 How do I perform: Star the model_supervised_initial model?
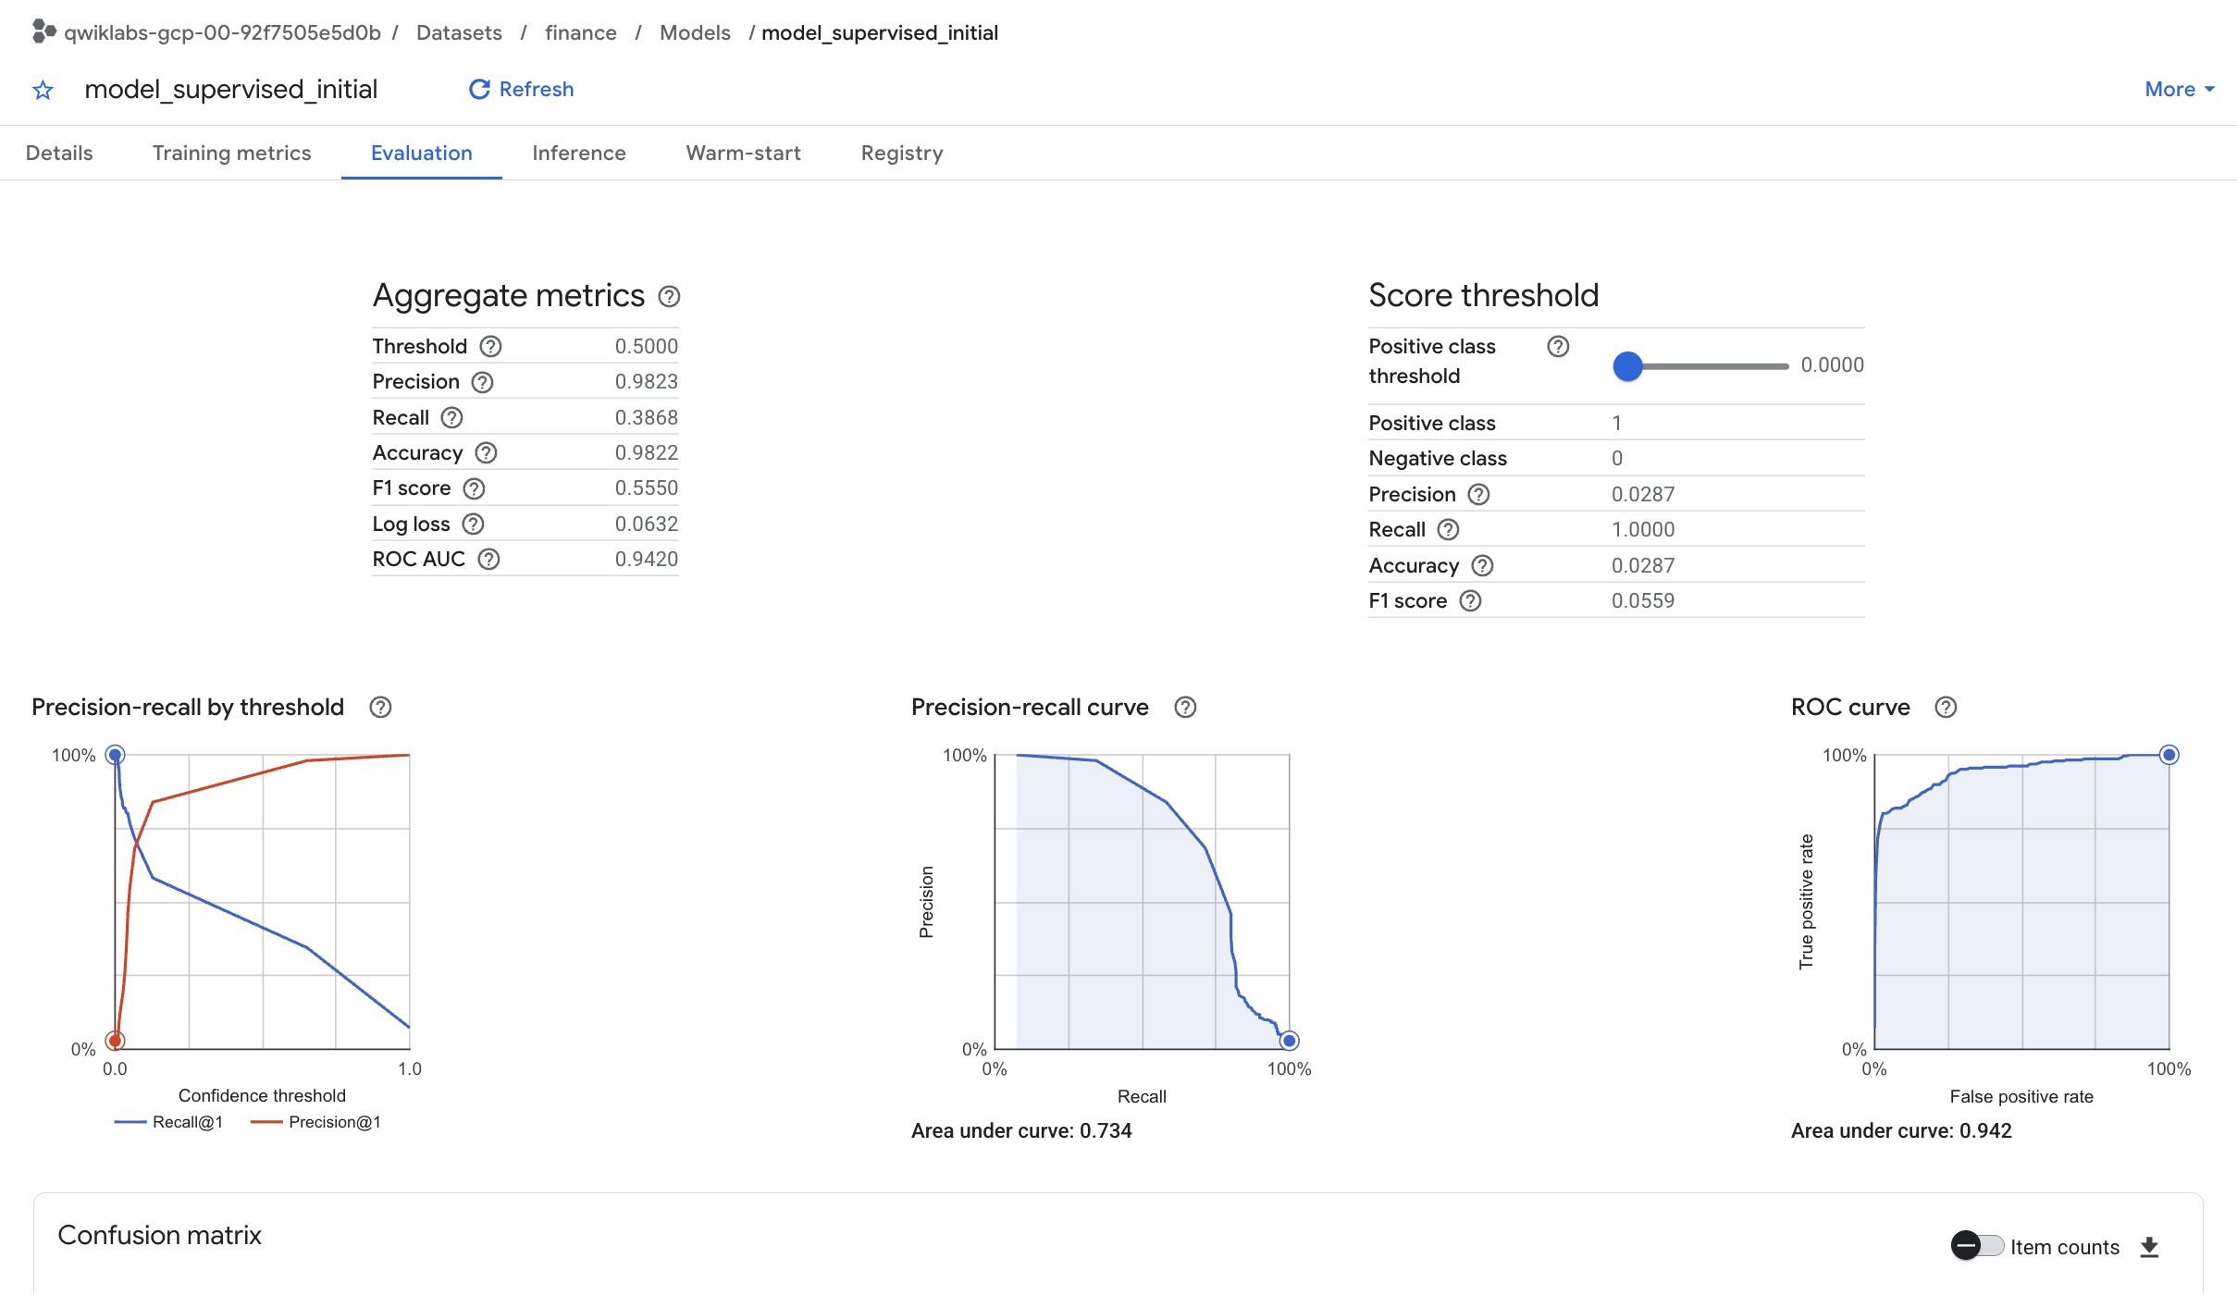pos(43,89)
